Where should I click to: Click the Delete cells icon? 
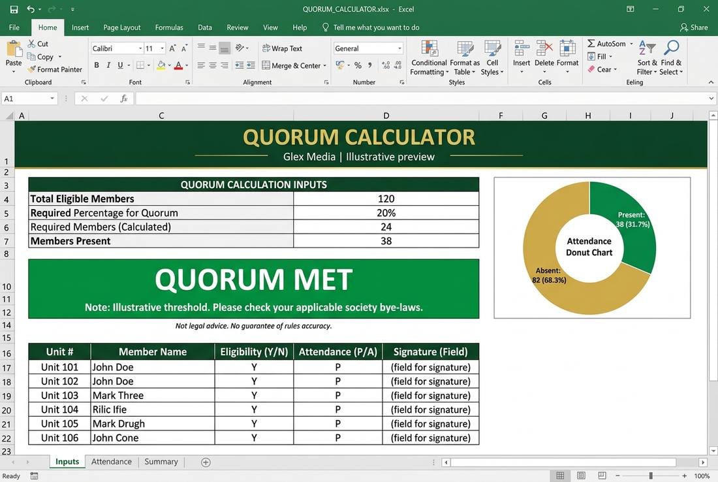click(x=544, y=48)
